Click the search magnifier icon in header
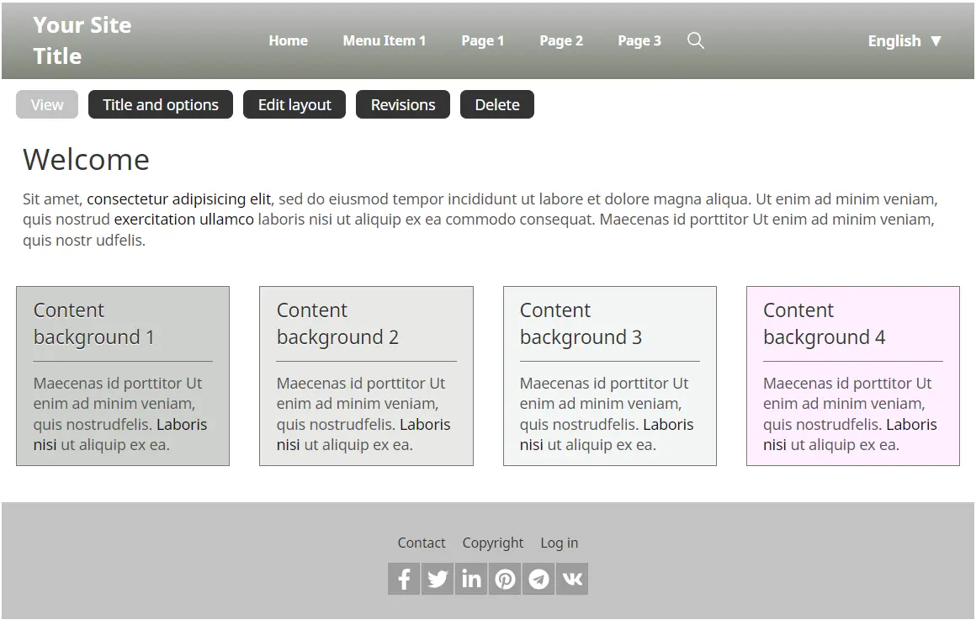The width and height of the screenshot is (976, 620). 695,40
